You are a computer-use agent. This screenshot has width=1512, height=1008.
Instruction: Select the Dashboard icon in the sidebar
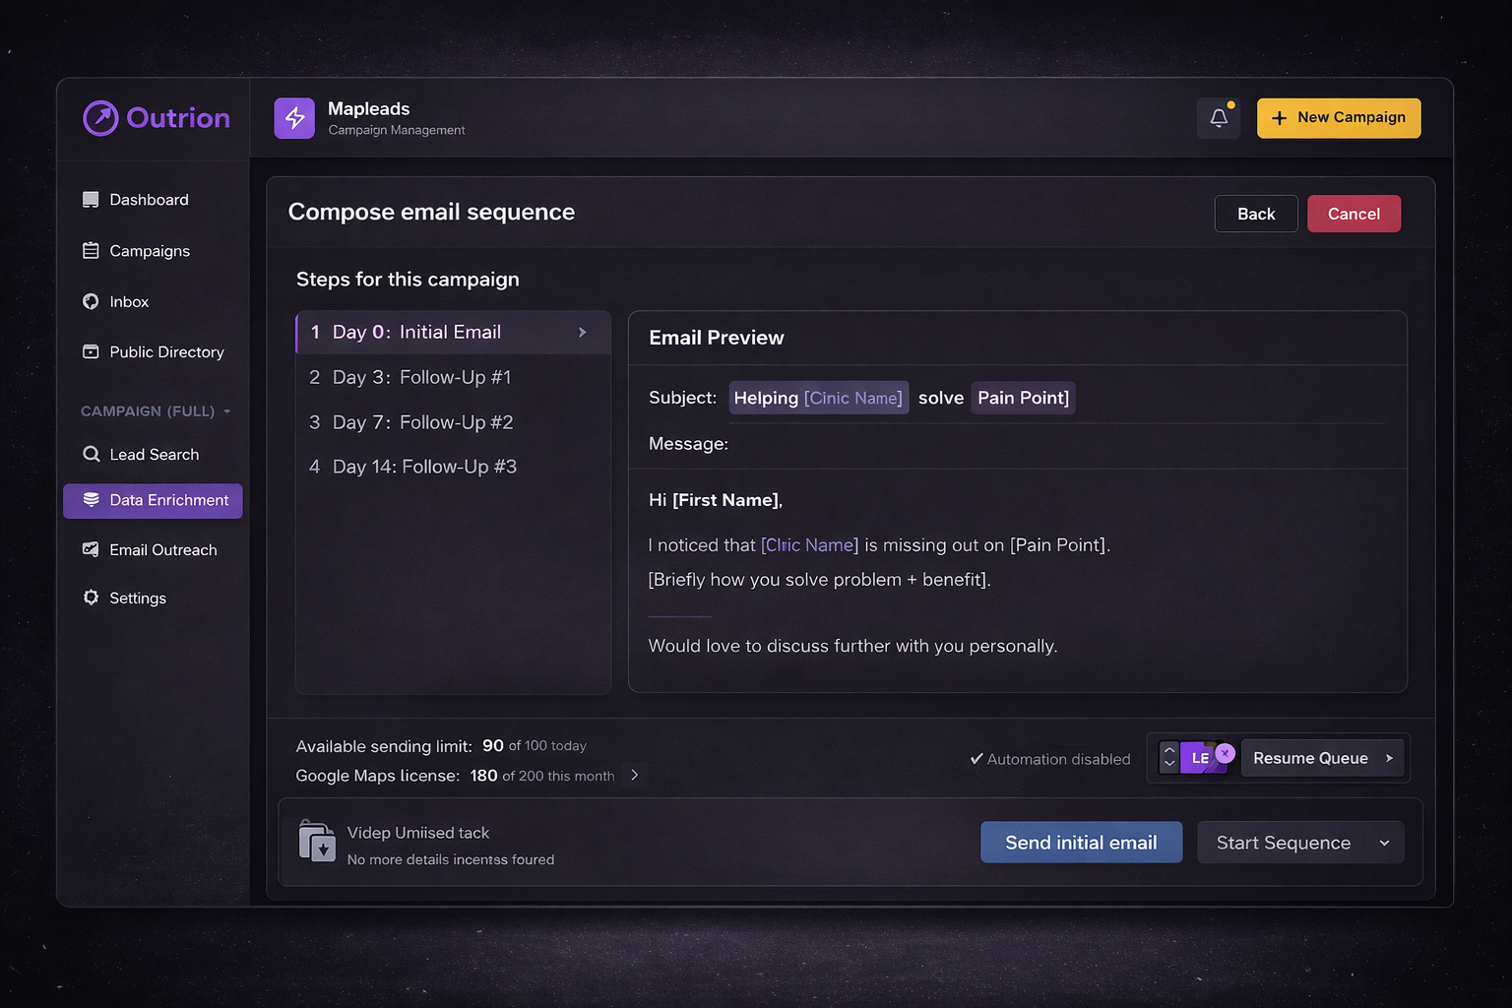(x=92, y=199)
